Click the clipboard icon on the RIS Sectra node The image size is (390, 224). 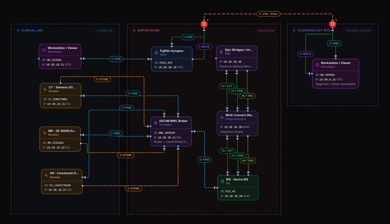tap(222, 181)
